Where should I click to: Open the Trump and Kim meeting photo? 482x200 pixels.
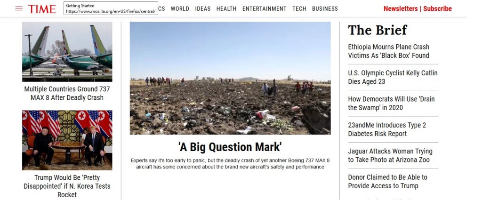(67, 140)
